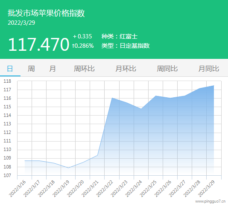The width and height of the screenshot is (228, 206).
Task: Switch to 月同比 tab
Action: click(x=209, y=69)
